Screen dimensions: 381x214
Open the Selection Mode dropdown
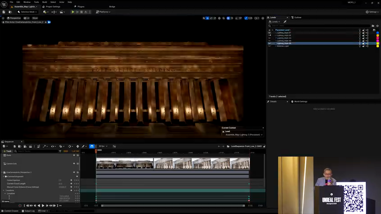pos(27,12)
